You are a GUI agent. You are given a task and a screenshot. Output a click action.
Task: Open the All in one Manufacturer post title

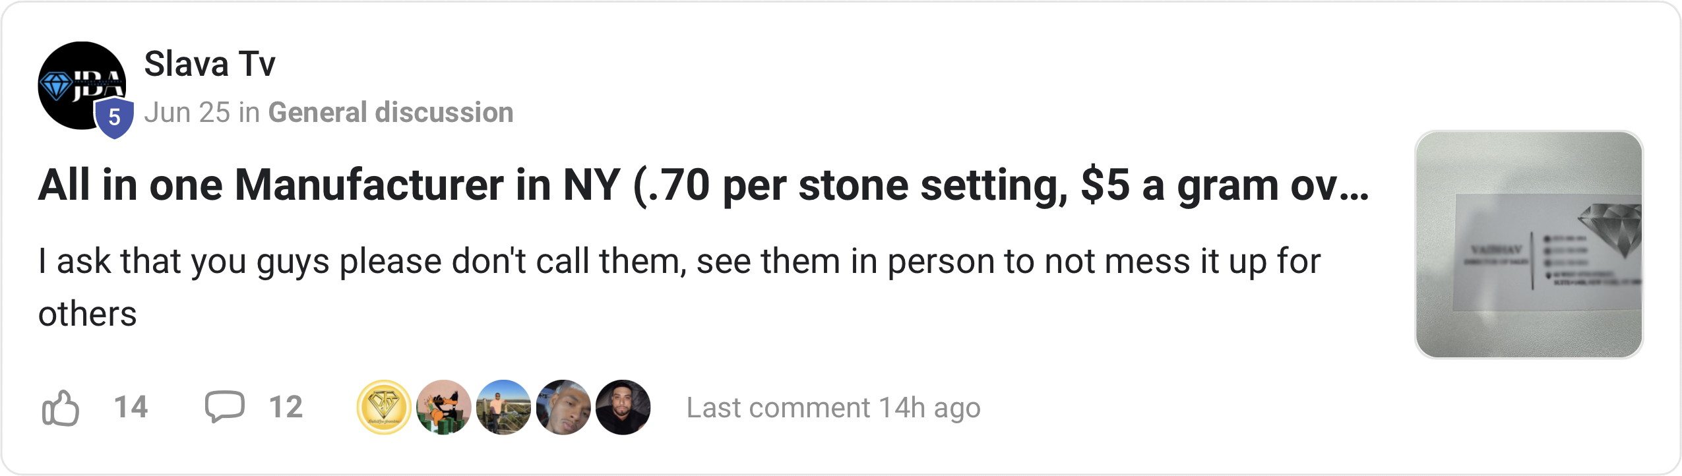(x=704, y=185)
